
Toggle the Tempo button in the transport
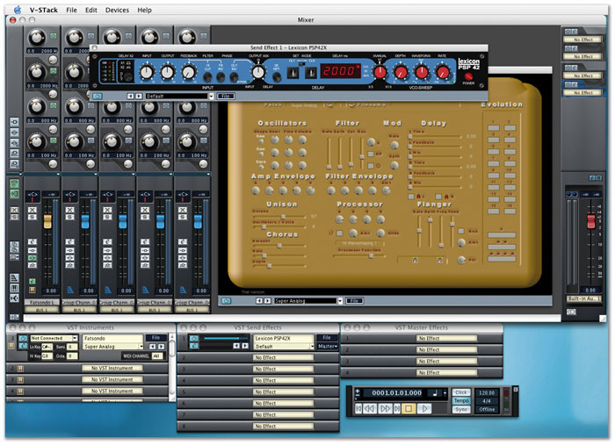coord(461,401)
